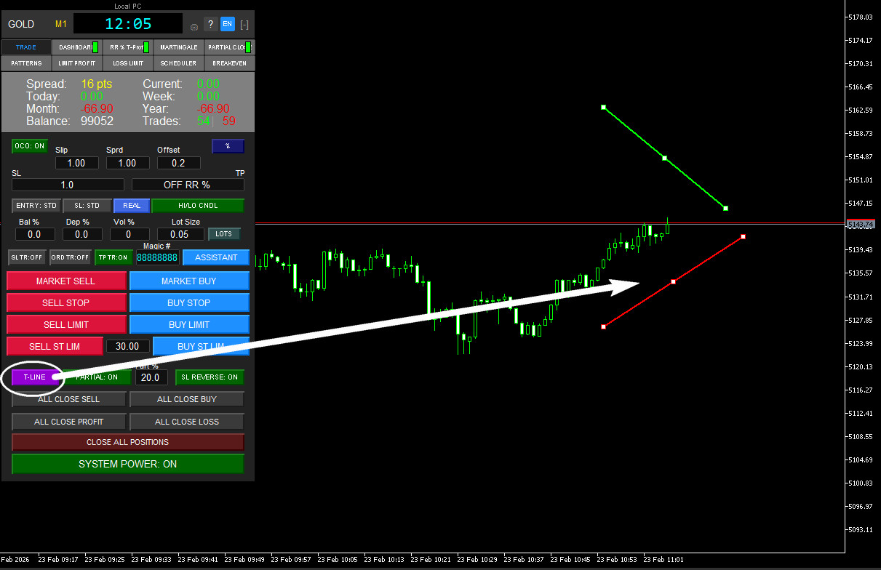
Task: Cycle the HI/LO CNDL option
Action: 198,206
